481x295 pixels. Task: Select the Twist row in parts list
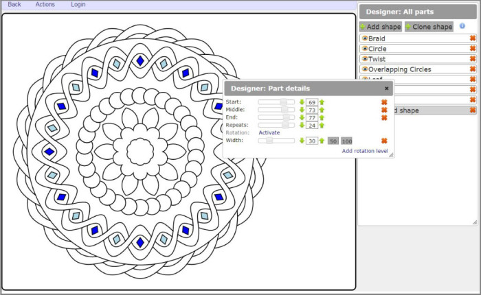(x=418, y=59)
